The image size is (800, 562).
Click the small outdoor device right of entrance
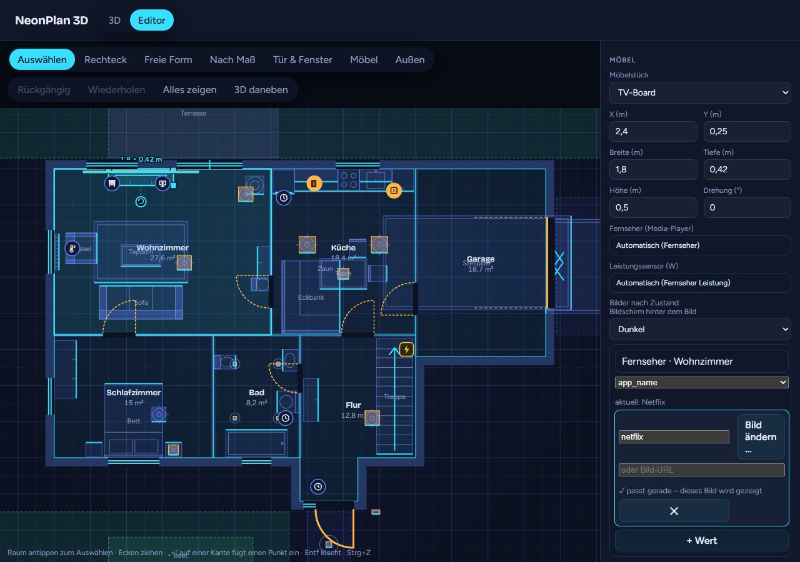pyautogui.click(x=376, y=512)
